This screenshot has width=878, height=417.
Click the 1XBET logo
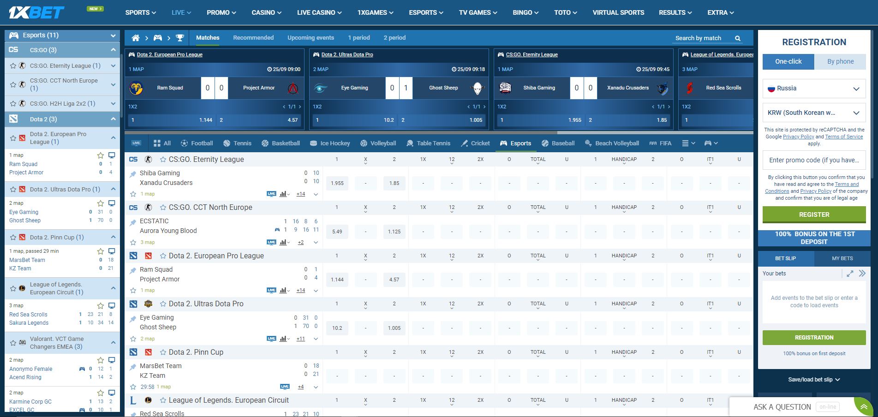coord(37,12)
